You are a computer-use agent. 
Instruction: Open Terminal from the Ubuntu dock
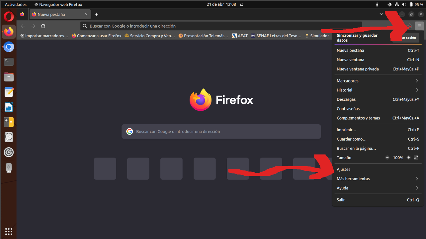click(x=9, y=62)
